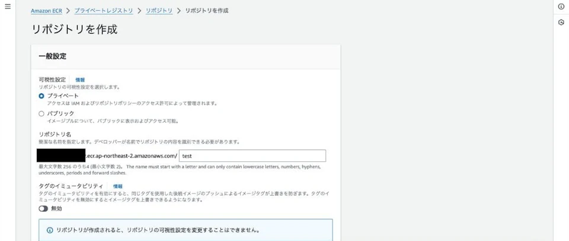This screenshot has width=569, height=241.
Task: Click the リポジトリ名 label
Action: pos(55,134)
